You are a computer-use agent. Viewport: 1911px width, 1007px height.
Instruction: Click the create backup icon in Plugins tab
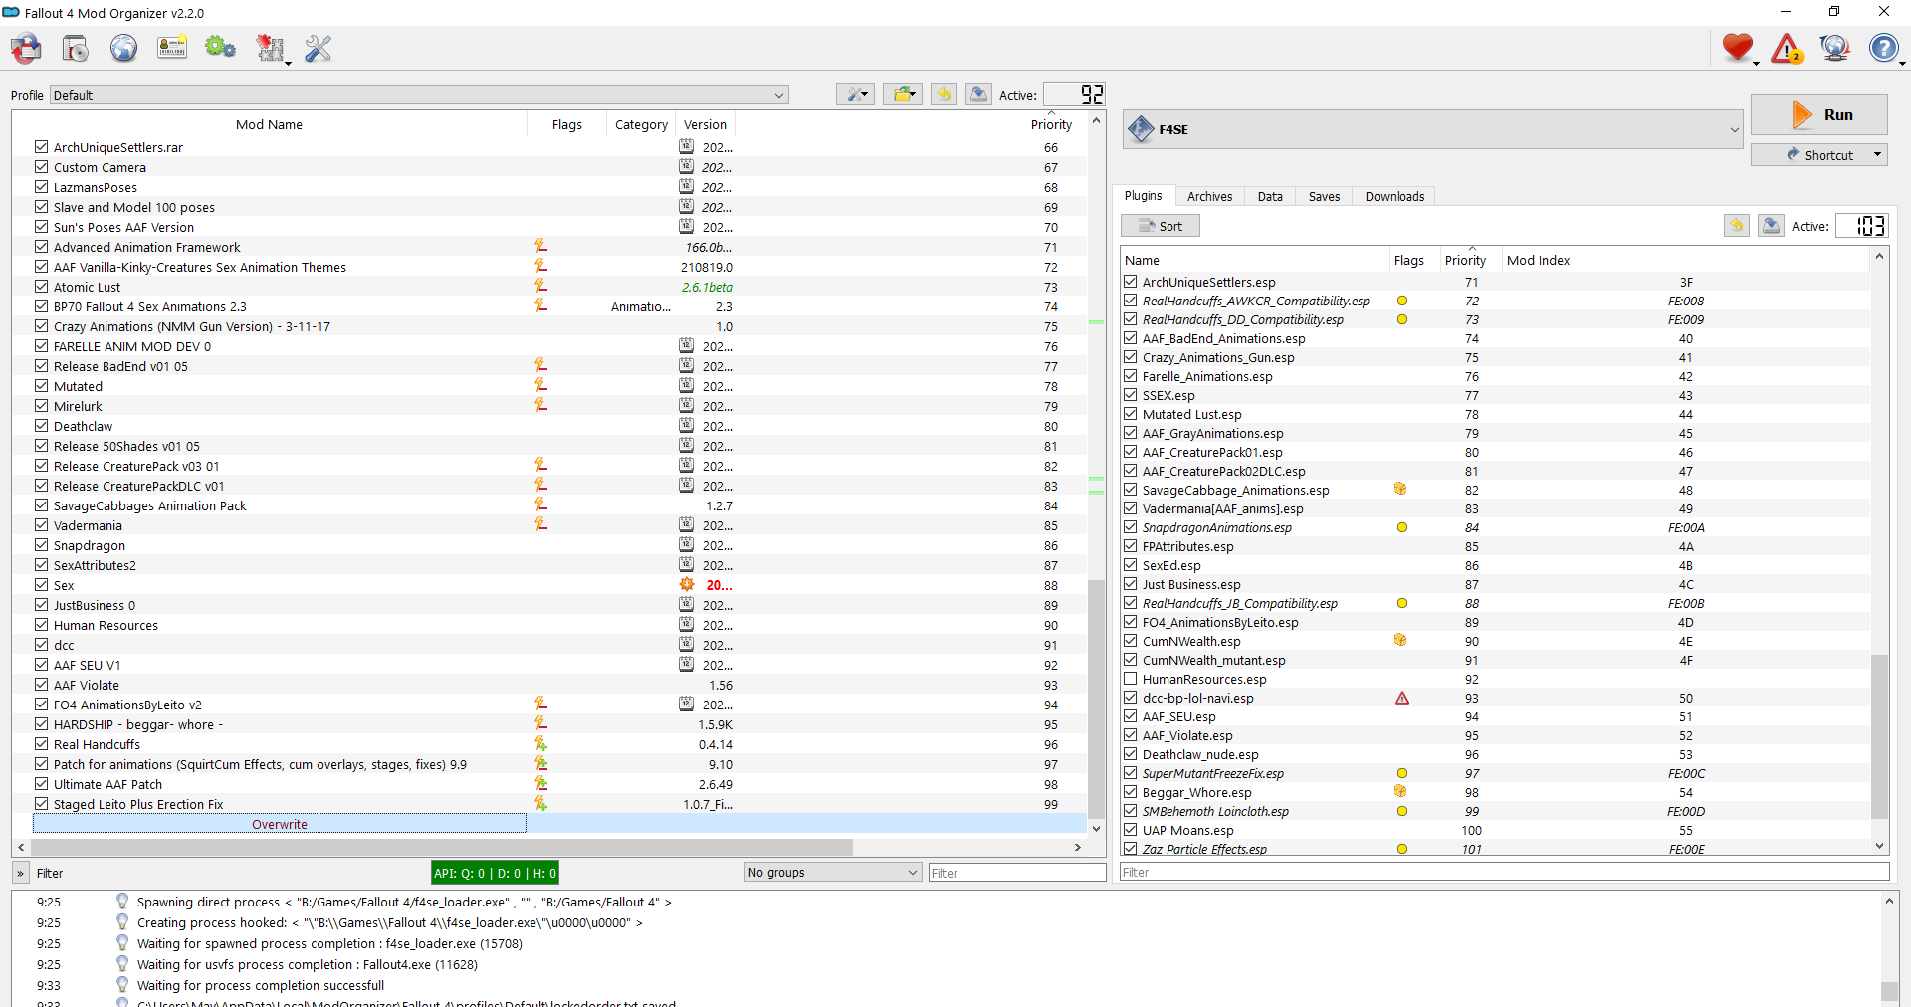pyautogui.click(x=1772, y=226)
